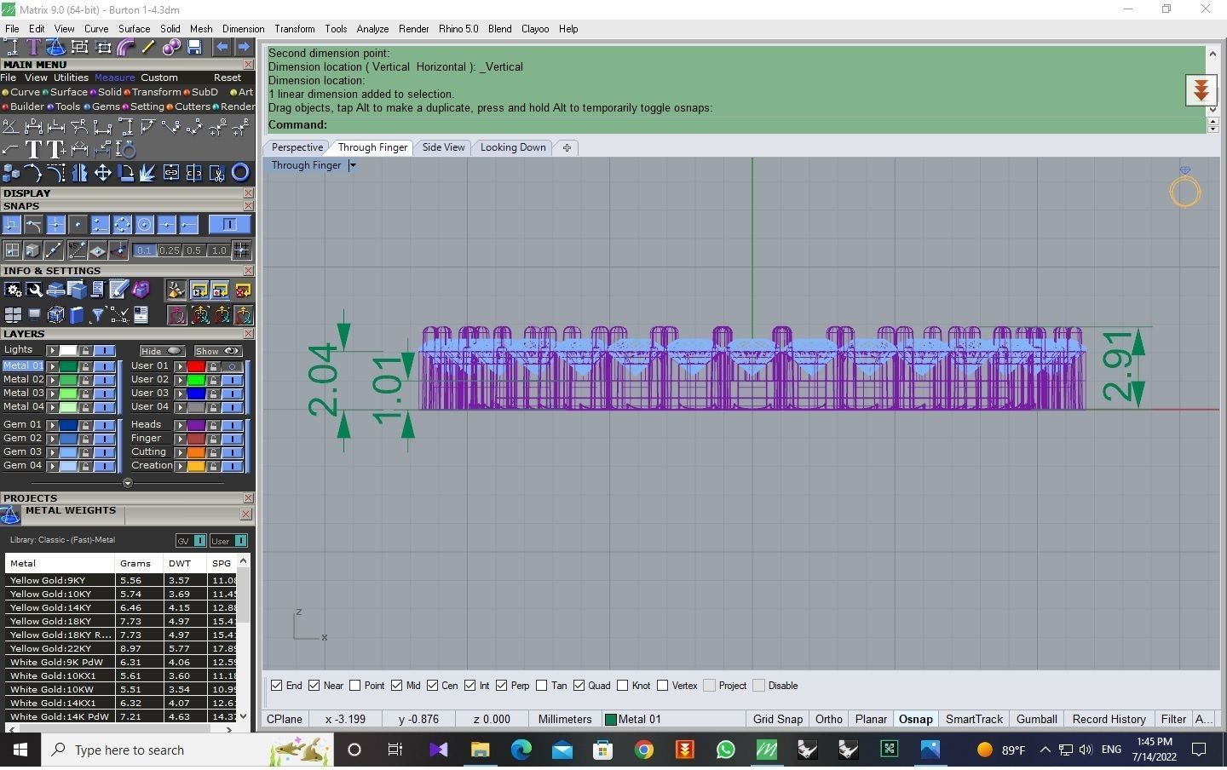
Task: Click the User 01 red color swatch
Action: [196, 366]
